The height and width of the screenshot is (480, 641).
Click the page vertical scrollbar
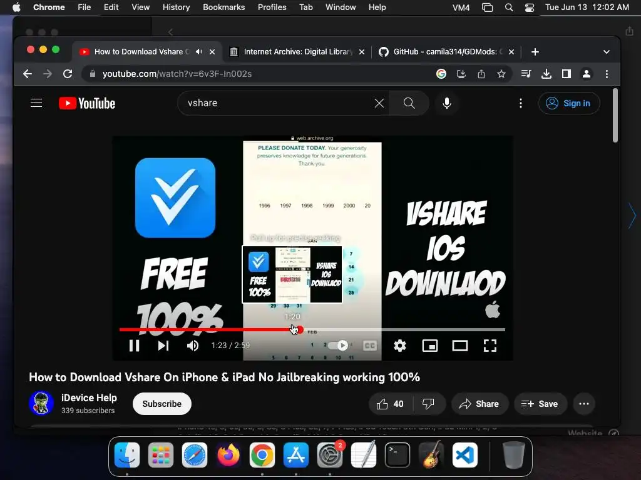[x=615, y=116]
